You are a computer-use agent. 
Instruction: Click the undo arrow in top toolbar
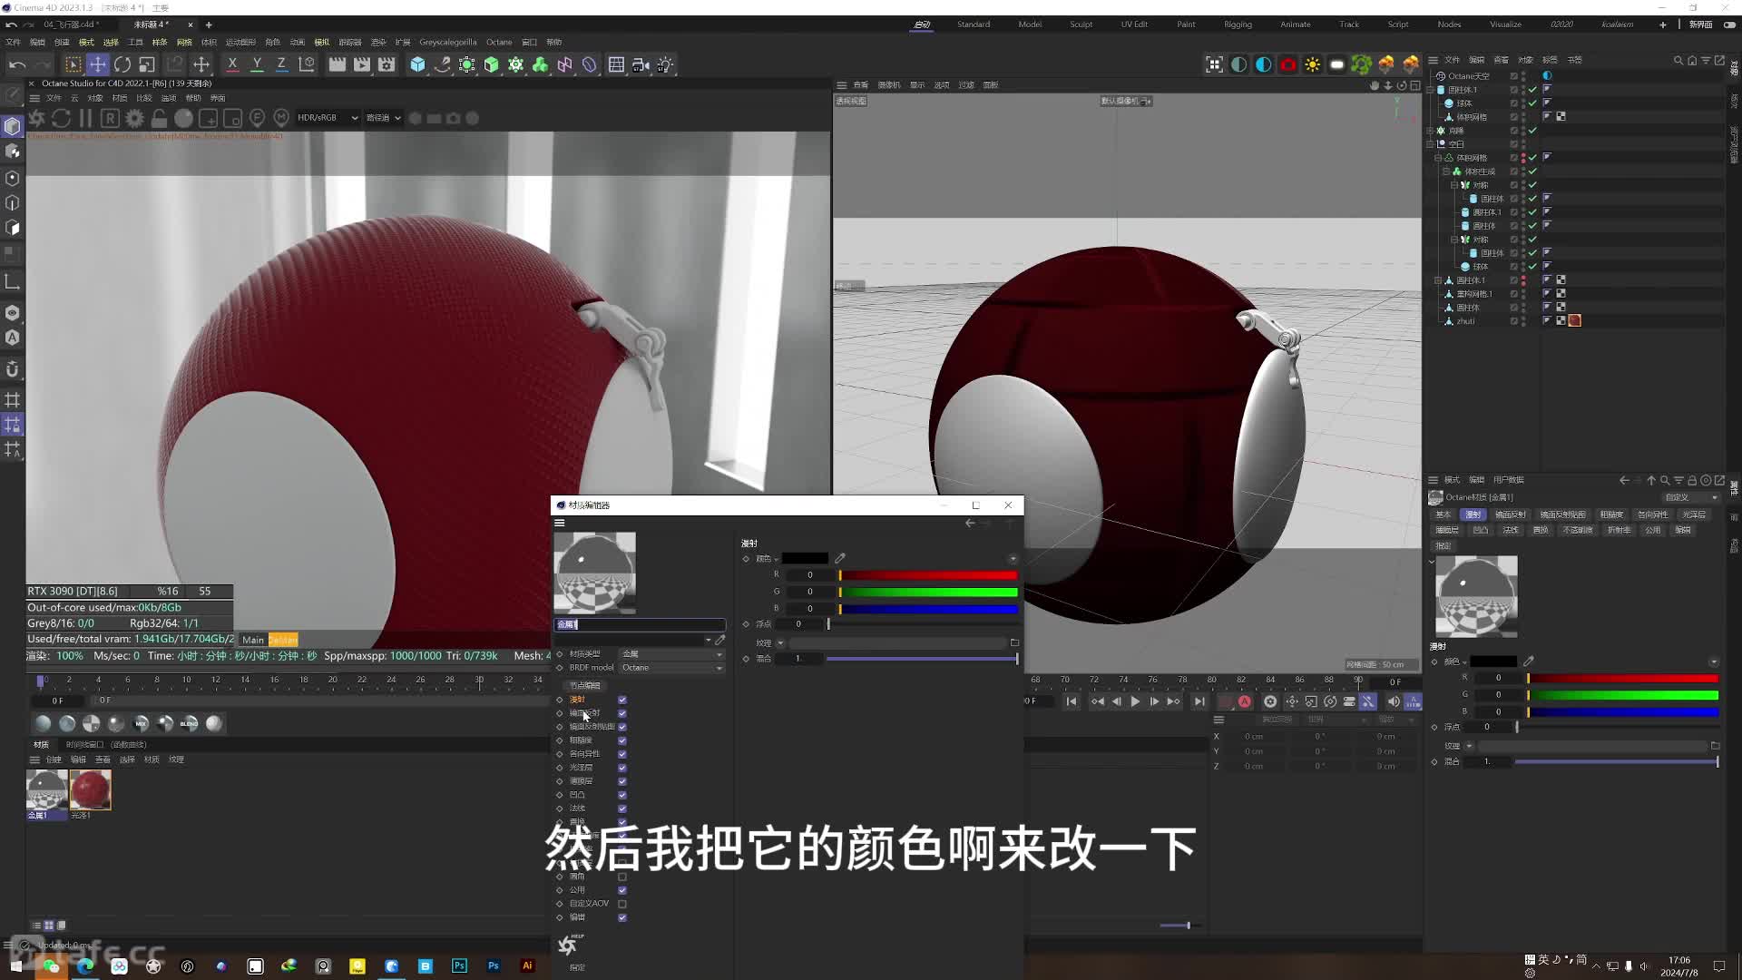coord(16,64)
